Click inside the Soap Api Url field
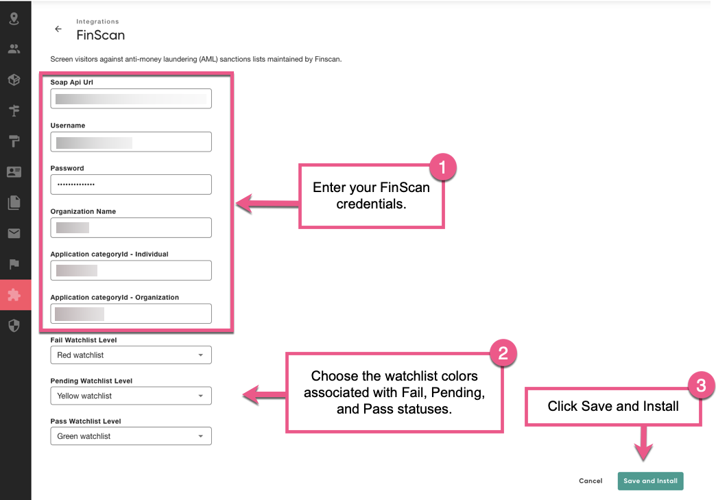The width and height of the screenshot is (716, 500). pos(130,98)
